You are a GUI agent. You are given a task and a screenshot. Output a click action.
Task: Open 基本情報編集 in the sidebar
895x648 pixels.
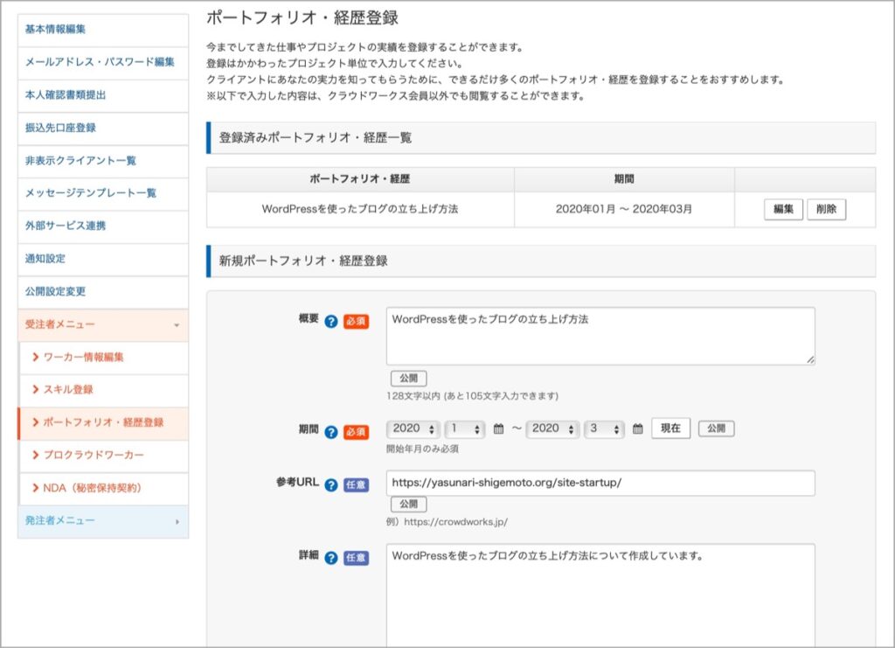[x=103, y=30]
